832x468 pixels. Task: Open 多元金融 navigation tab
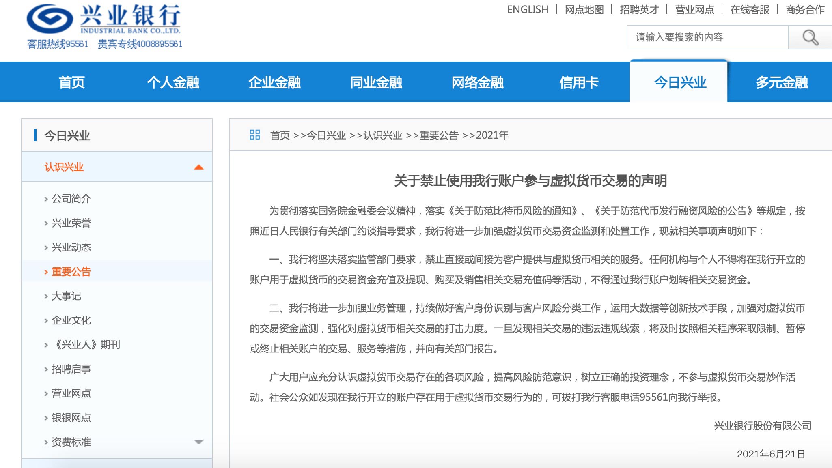[782, 82]
